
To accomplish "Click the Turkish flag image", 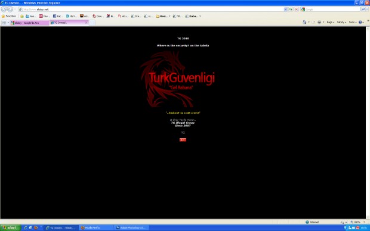I will 183,140.
